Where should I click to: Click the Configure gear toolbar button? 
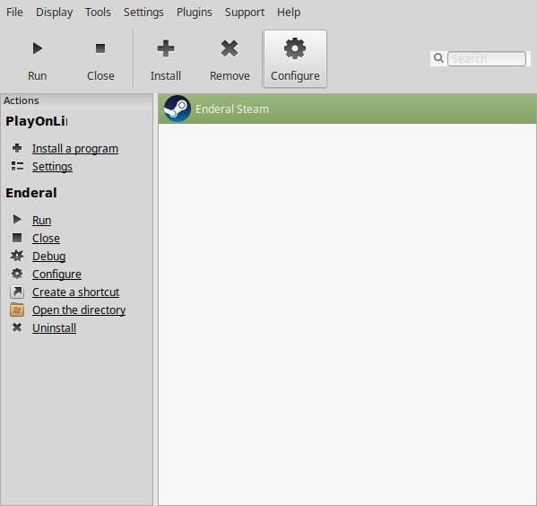(x=295, y=59)
